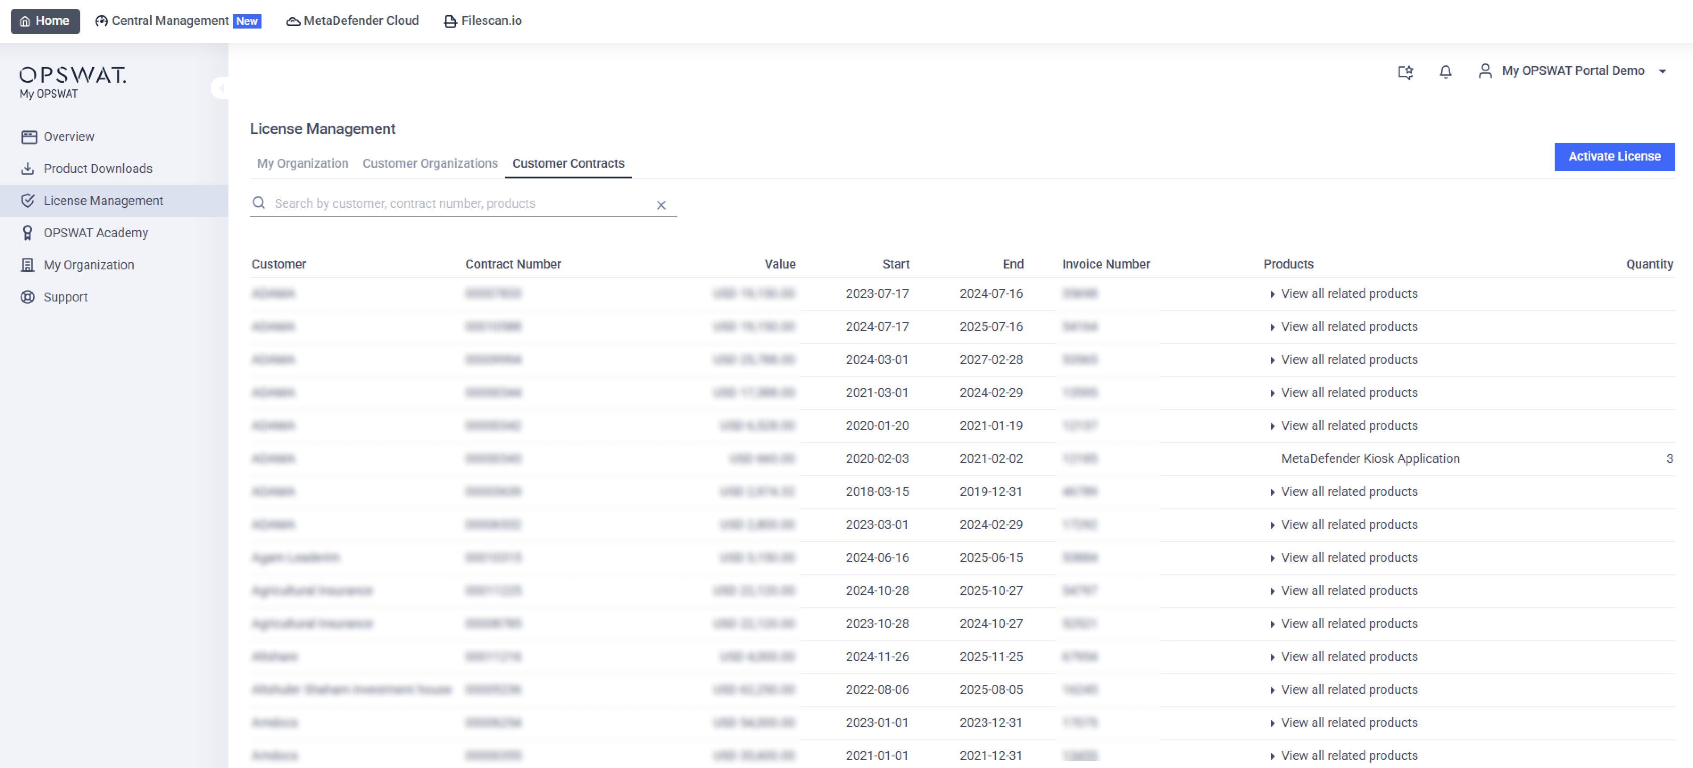
Task: Click the Contract Number column header
Action: [x=513, y=265]
